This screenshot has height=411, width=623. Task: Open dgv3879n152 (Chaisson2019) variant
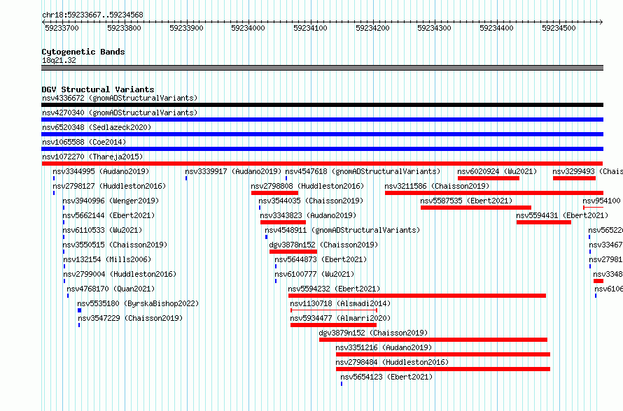click(x=374, y=333)
